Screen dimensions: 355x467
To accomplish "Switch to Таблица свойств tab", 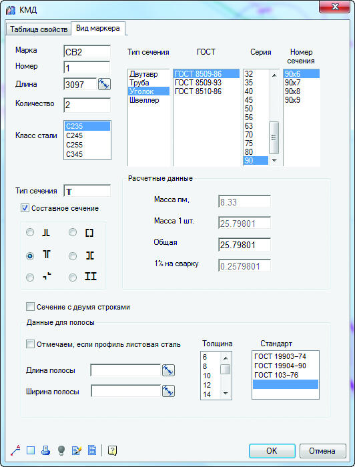I will pos(39,29).
